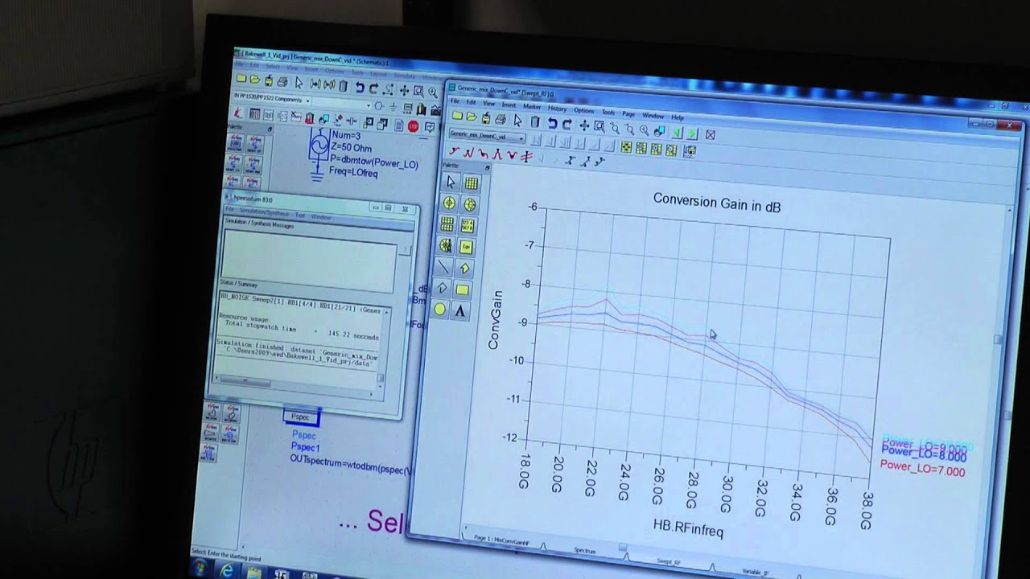Open Simulation/Synthesis menu in hpeesofsim window
Image resolution: width=1030 pixels, height=579 pixels.
[x=264, y=212]
